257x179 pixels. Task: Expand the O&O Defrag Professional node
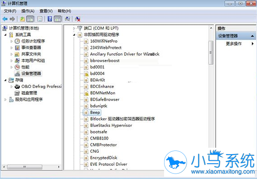click(x=11, y=87)
